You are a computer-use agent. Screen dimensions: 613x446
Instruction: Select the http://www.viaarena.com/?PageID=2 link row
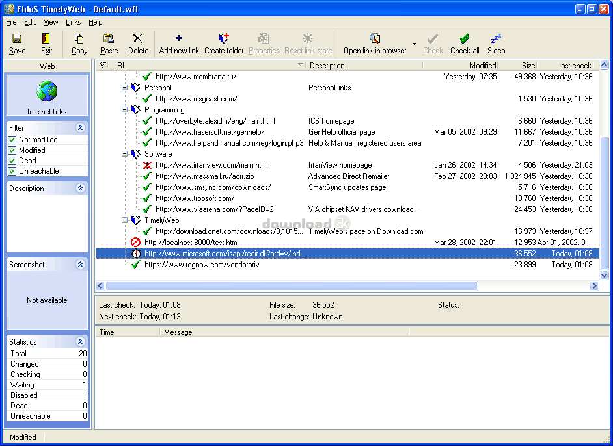(x=347, y=209)
